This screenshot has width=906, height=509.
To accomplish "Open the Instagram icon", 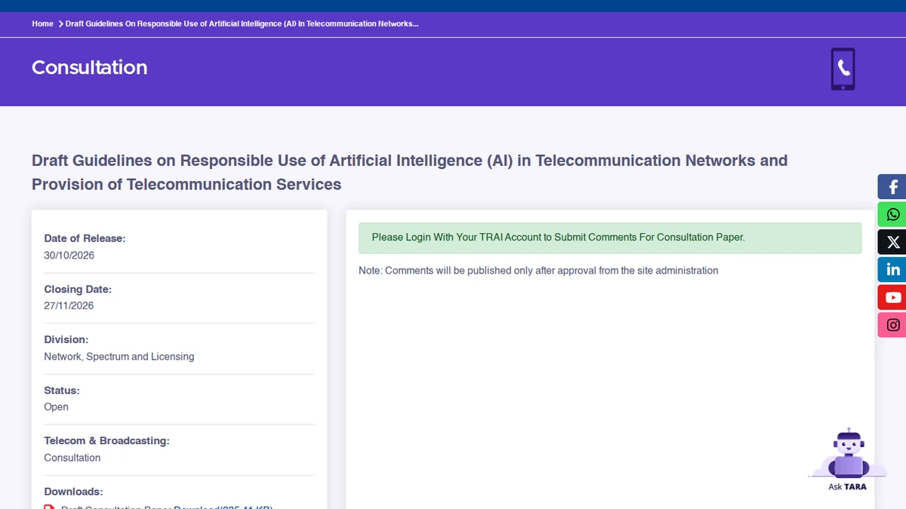I will 892,325.
